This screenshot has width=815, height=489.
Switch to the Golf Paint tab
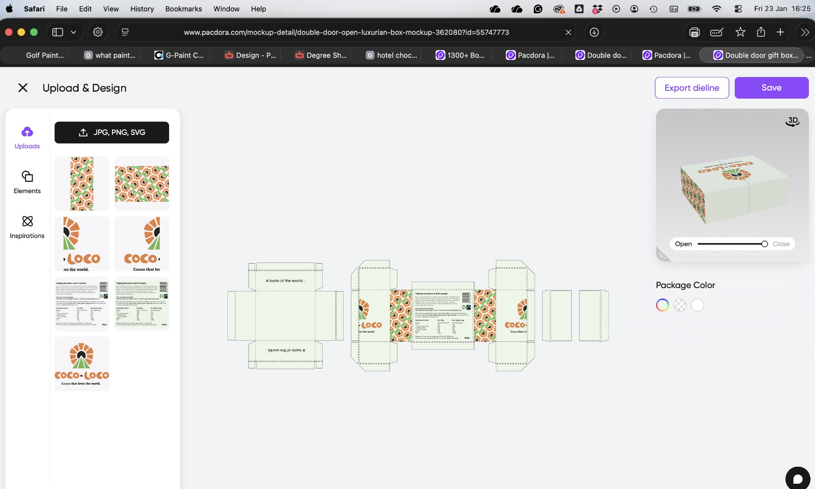(x=45, y=55)
